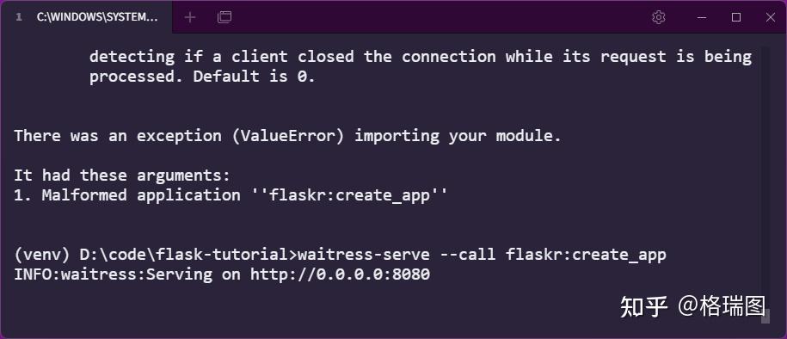Click the Malformed application error line
This screenshot has height=339, width=787.
(x=231, y=195)
